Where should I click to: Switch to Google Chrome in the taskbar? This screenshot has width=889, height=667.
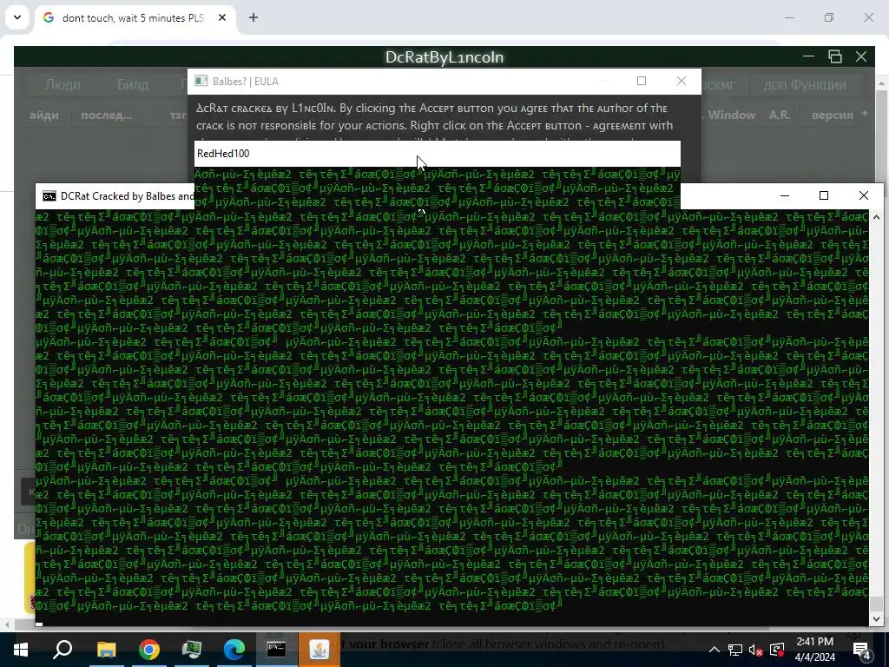149,650
